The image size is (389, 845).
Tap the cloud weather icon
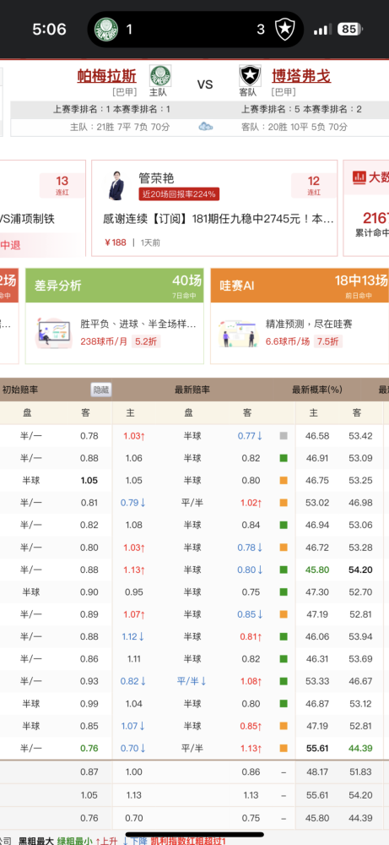coord(206,127)
